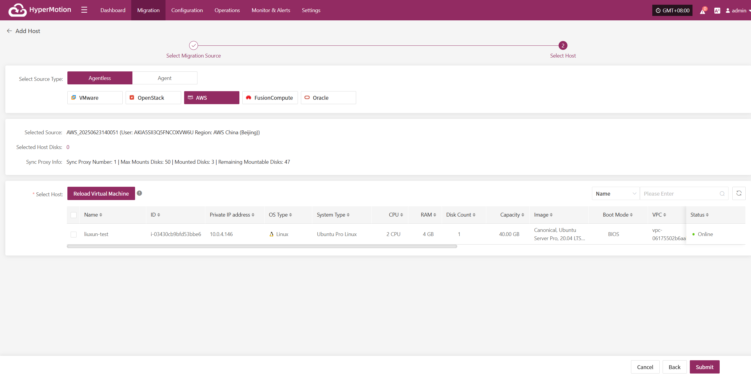Viewport: 751px width, 375px height.
Task: Expand the Name search filter dropdown
Action: point(616,194)
